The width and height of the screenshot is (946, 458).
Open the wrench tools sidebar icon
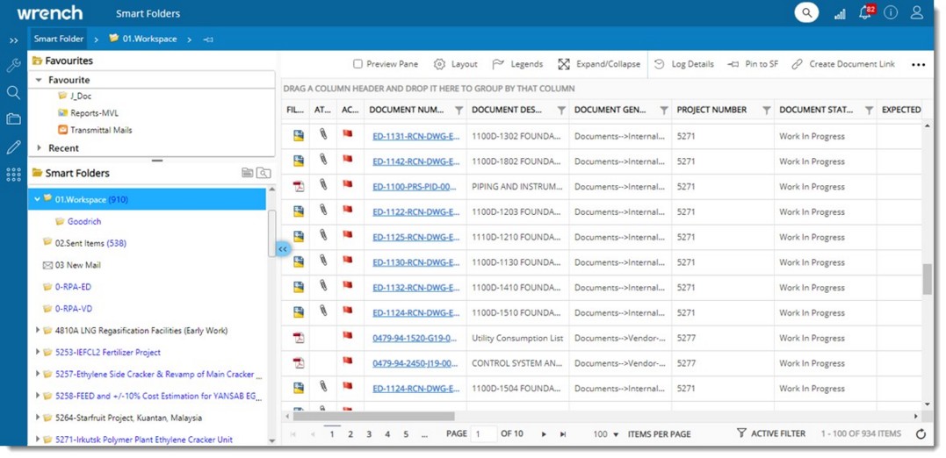[x=13, y=66]
